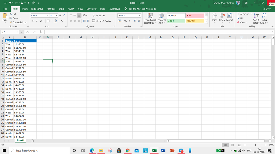The height and width of the screenshot is (154, 275).
Task: Undo the last action
Action: [x=10, y=3]
